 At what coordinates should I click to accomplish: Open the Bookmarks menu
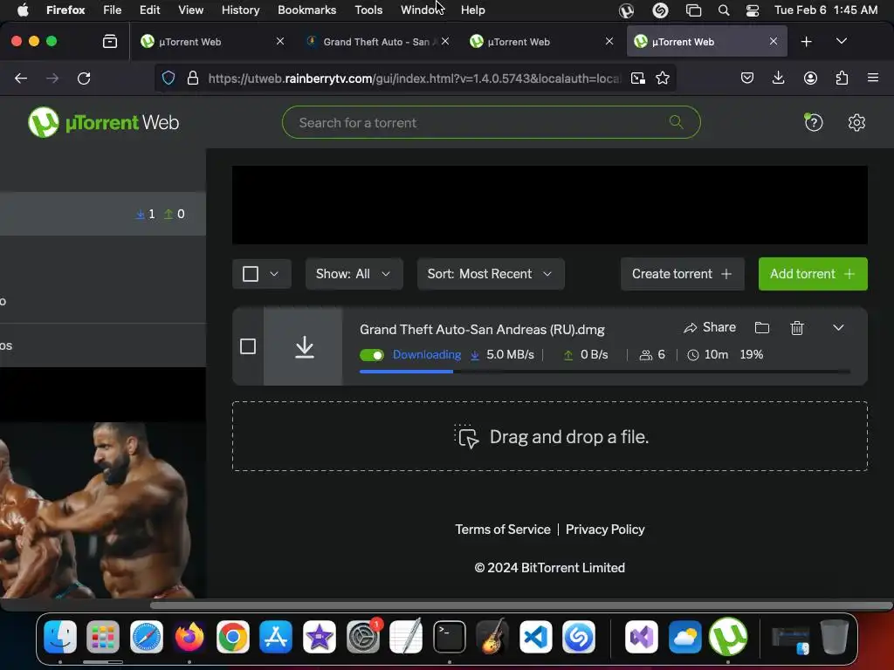click(x=306, y=10)
